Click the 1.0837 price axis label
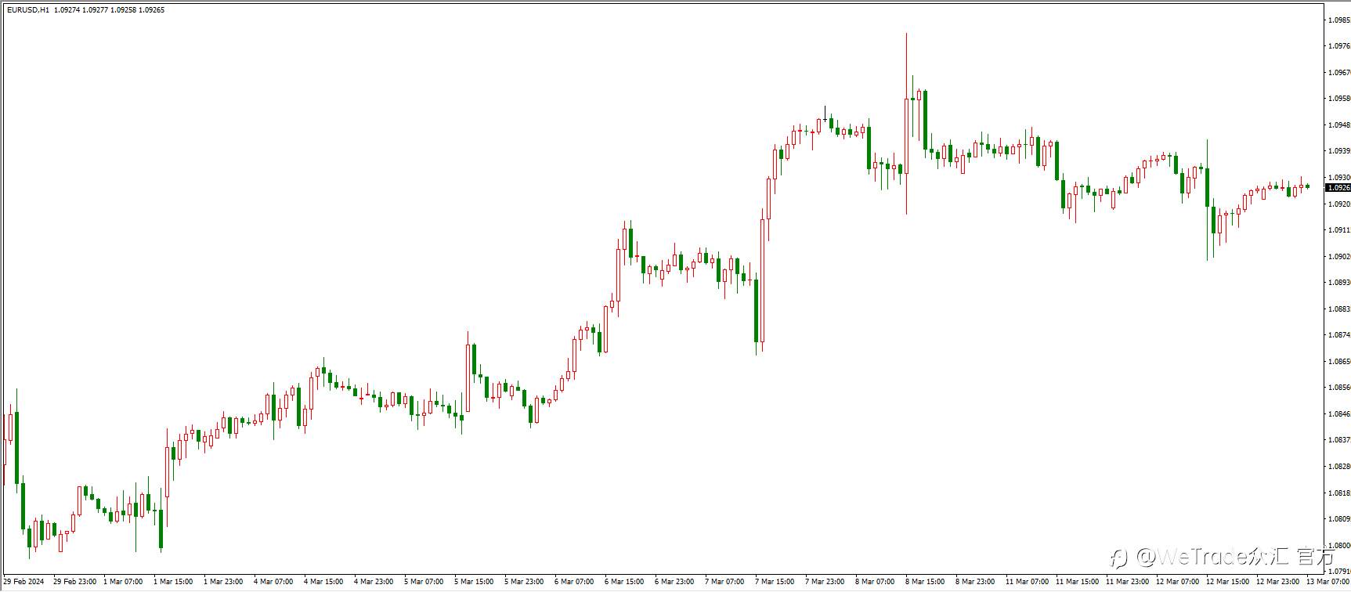The width and height of the screenshot is (1351, 592). [1339, 440]
